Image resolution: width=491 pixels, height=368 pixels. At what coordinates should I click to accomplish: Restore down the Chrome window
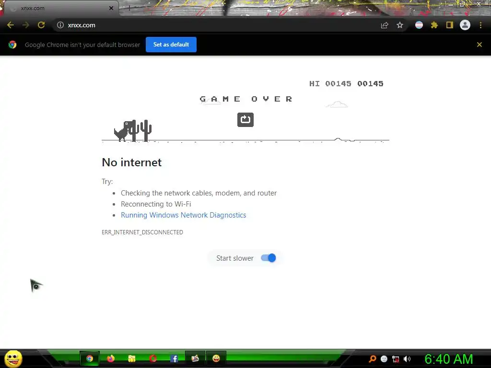point(462,4)
